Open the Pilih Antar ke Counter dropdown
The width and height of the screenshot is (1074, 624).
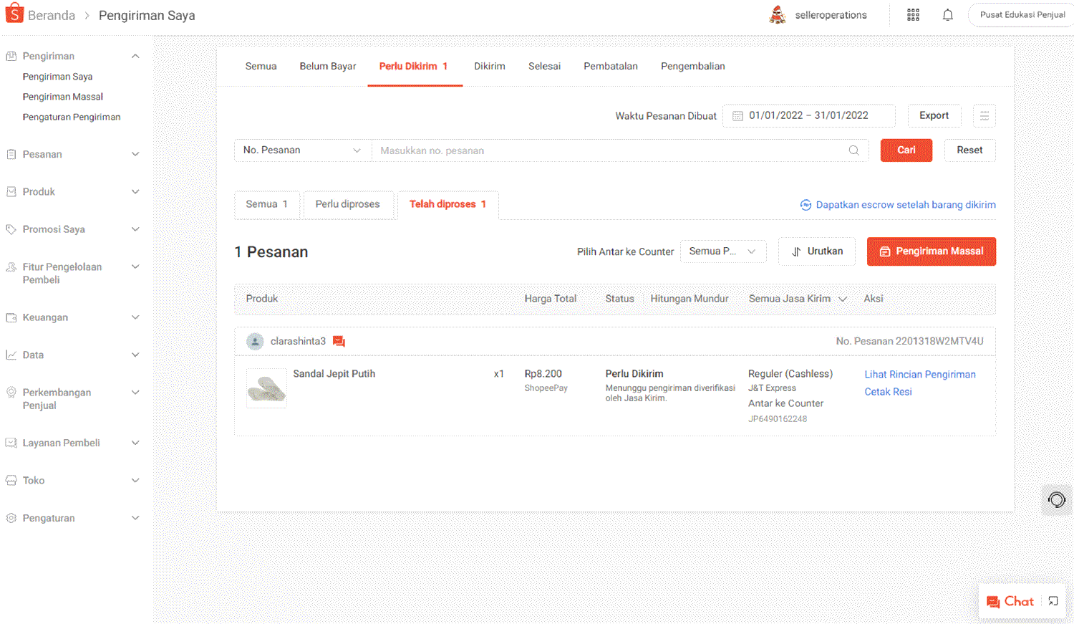tap(722, 251)
